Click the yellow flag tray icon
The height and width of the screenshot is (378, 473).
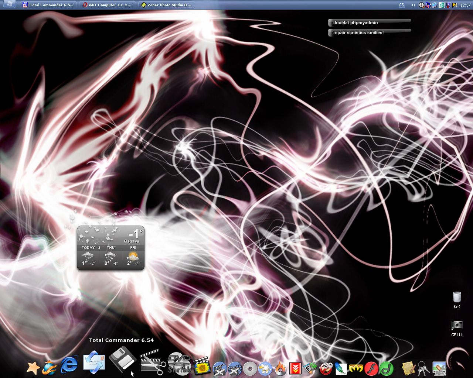(455, 5)
